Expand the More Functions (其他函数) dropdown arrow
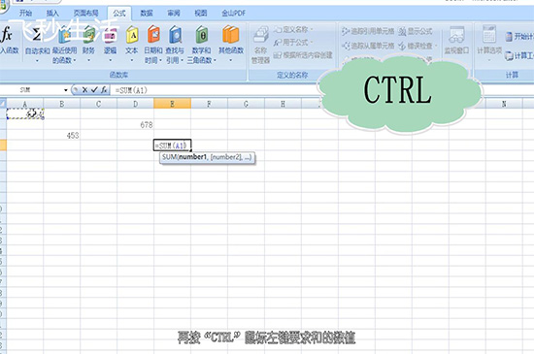Image resolution: width=534 pixels, height=354 pixels. tap(230, 60)
